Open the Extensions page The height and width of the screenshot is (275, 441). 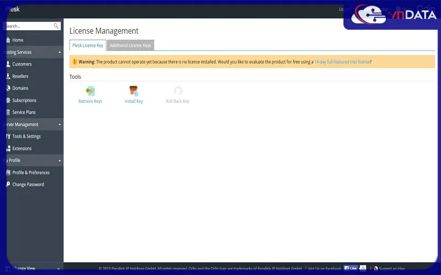(22, 148)
